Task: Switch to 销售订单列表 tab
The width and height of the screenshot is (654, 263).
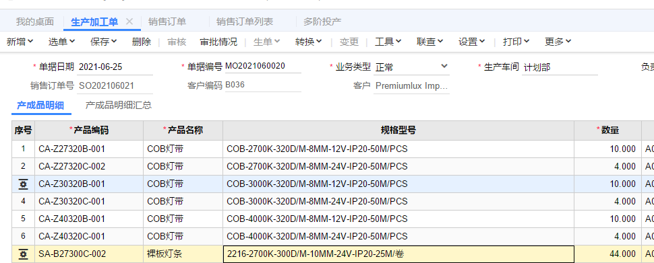Action: [x=245, y=22]
